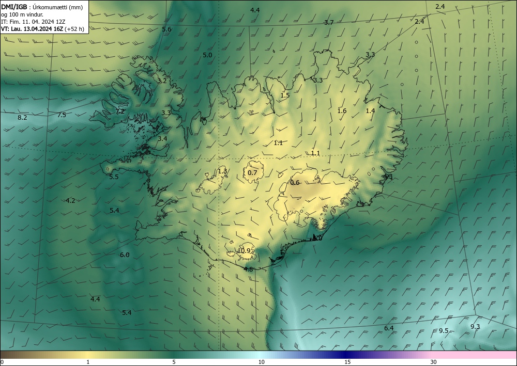
Task: Click the 0.7 value inside the glacier
Action: 252,173
